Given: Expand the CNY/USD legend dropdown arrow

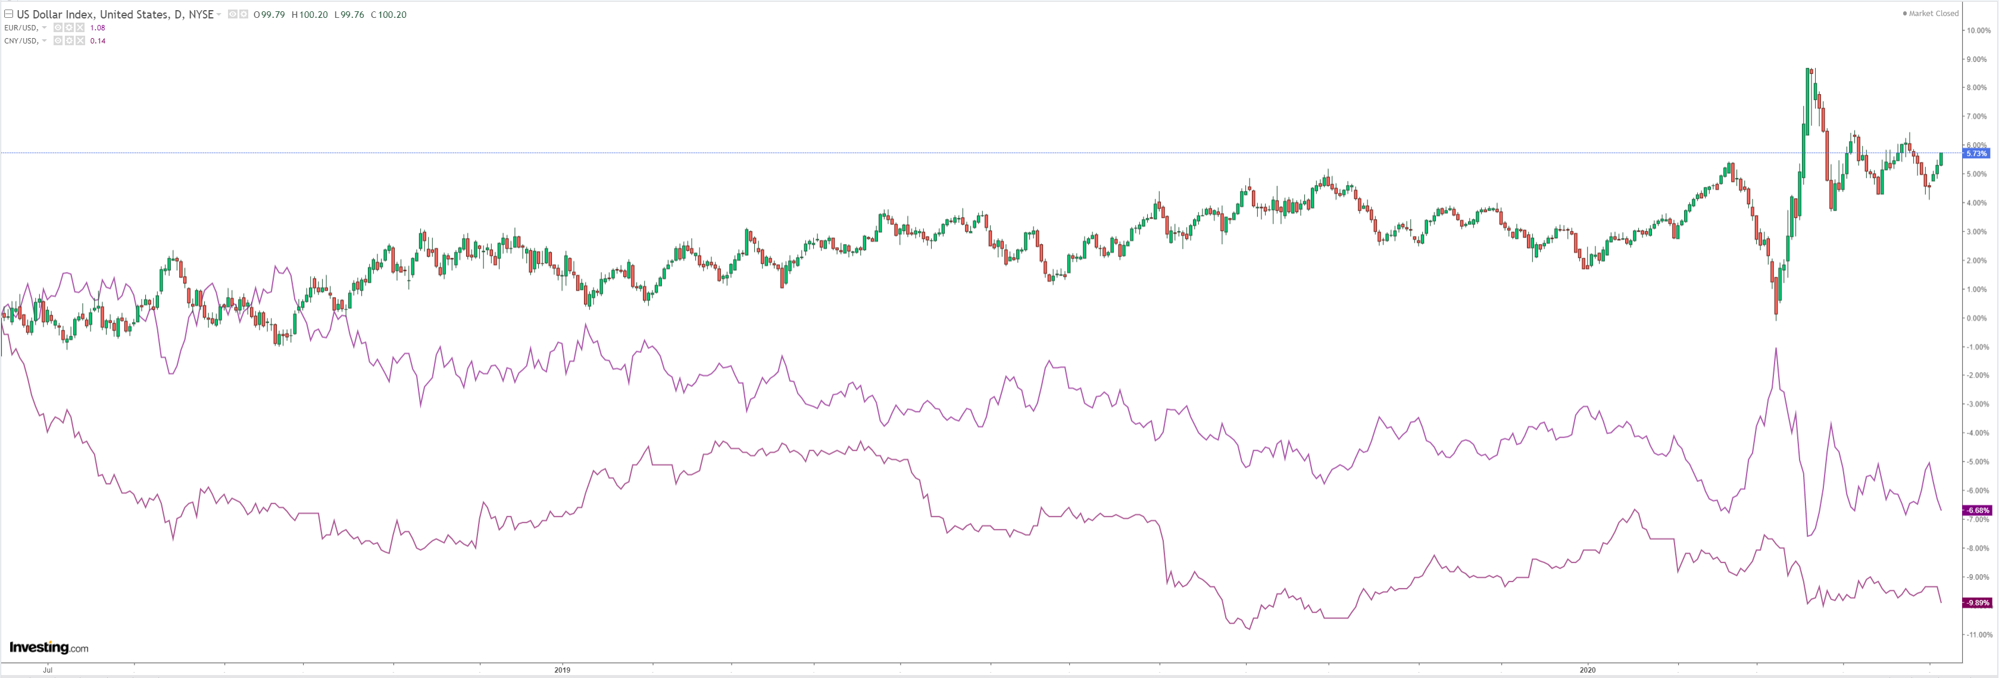Looking at the screenshot, I should [x=44, y=41].
